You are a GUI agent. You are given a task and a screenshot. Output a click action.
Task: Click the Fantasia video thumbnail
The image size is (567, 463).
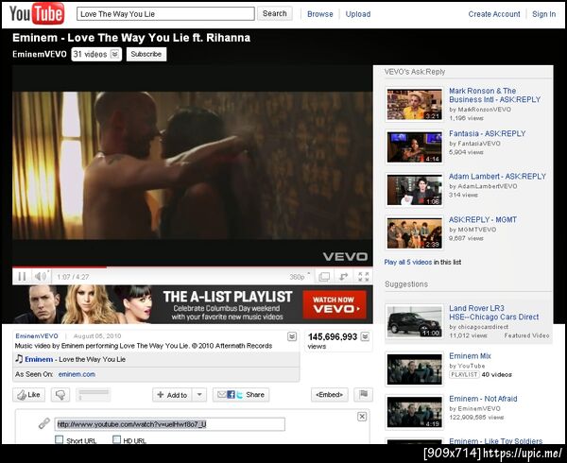[415, 147]
